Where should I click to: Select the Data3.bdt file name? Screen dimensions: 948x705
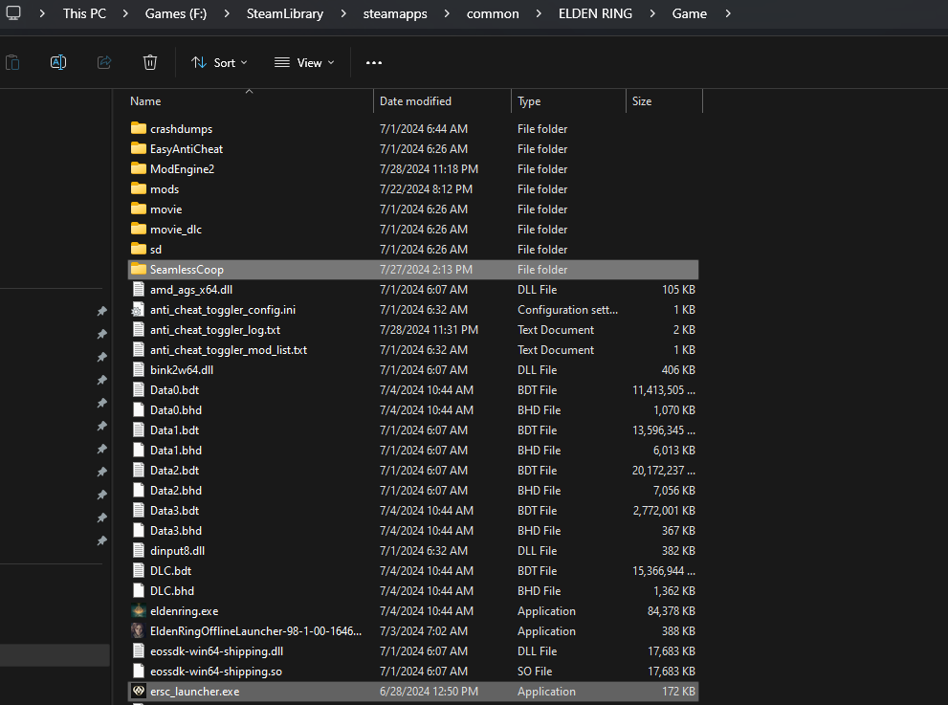click(x=175, y=510)
